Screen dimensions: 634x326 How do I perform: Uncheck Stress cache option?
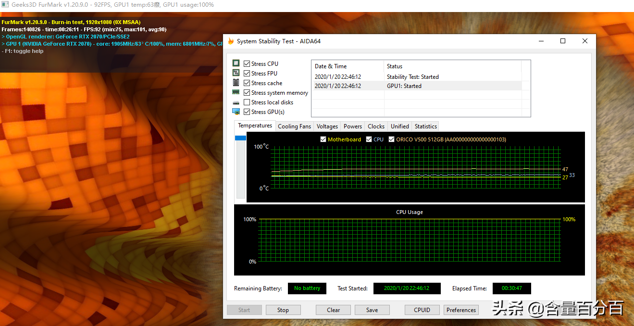(x=247, y=83)
